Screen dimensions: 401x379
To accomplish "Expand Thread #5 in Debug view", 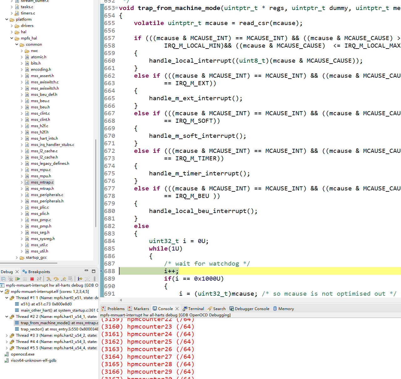I will tap(7, 348).
